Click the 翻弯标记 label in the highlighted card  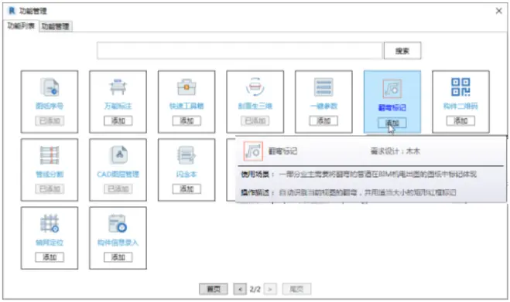392,108
